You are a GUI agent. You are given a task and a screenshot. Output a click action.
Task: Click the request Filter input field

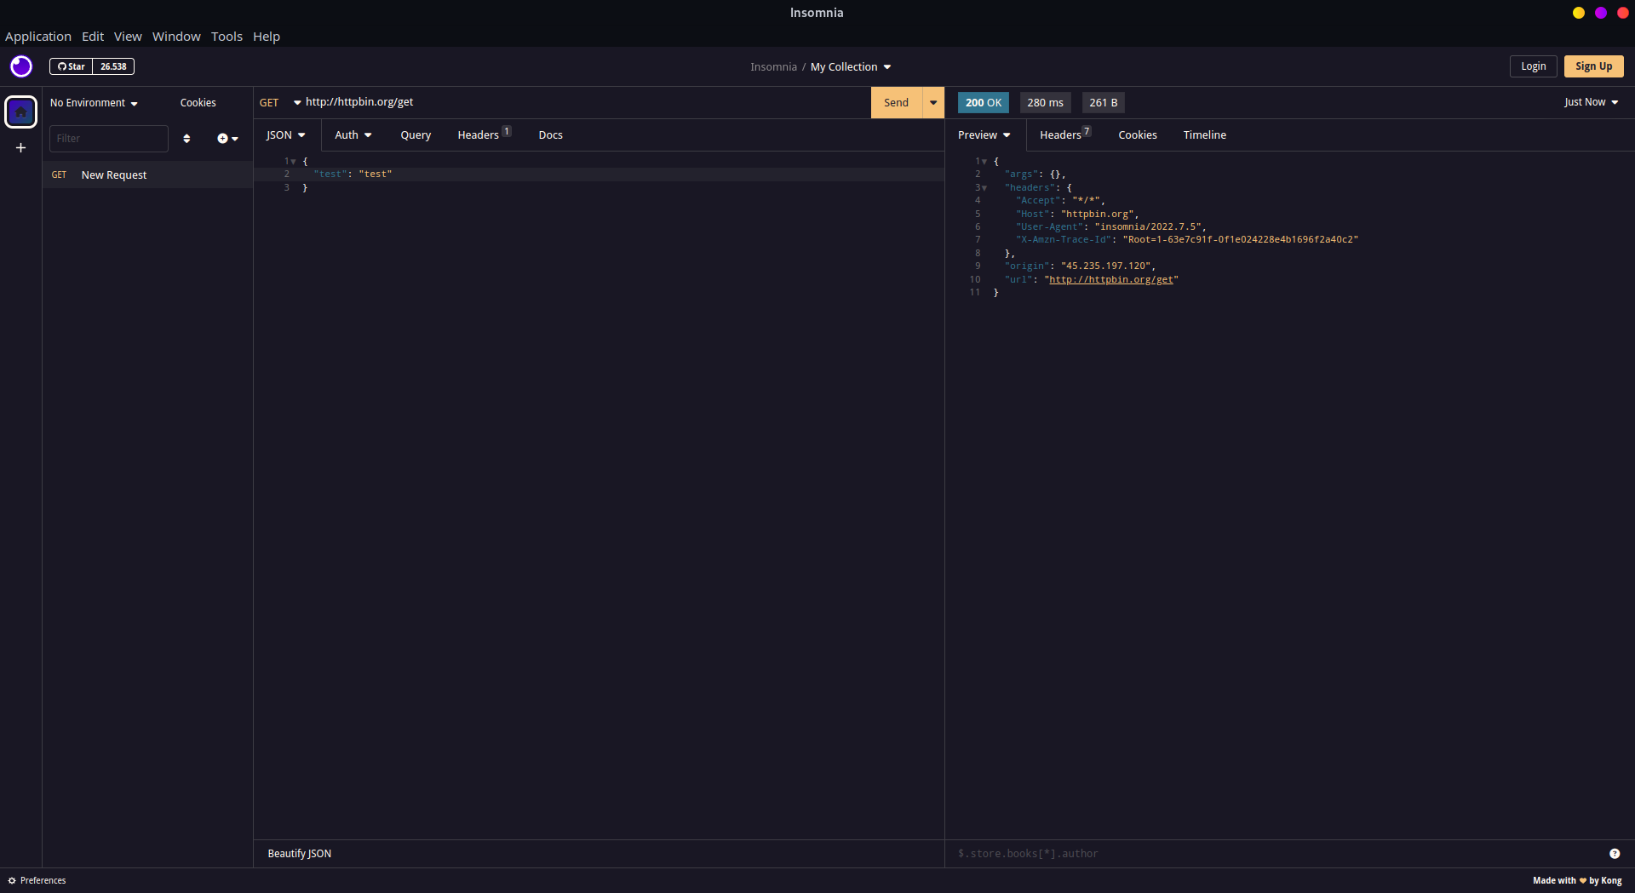pyautogui.click(x=108, y=138)
